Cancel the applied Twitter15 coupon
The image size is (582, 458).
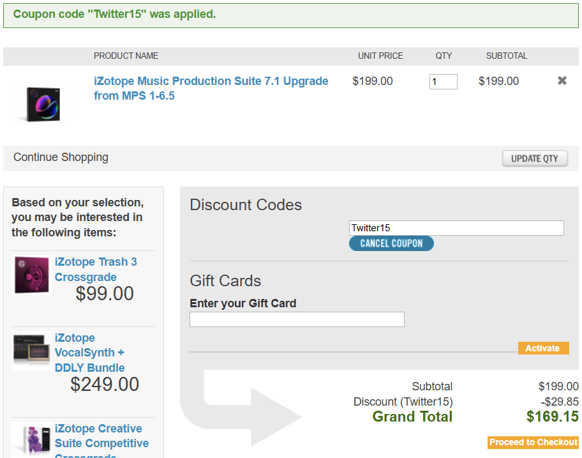click(391, 243)
